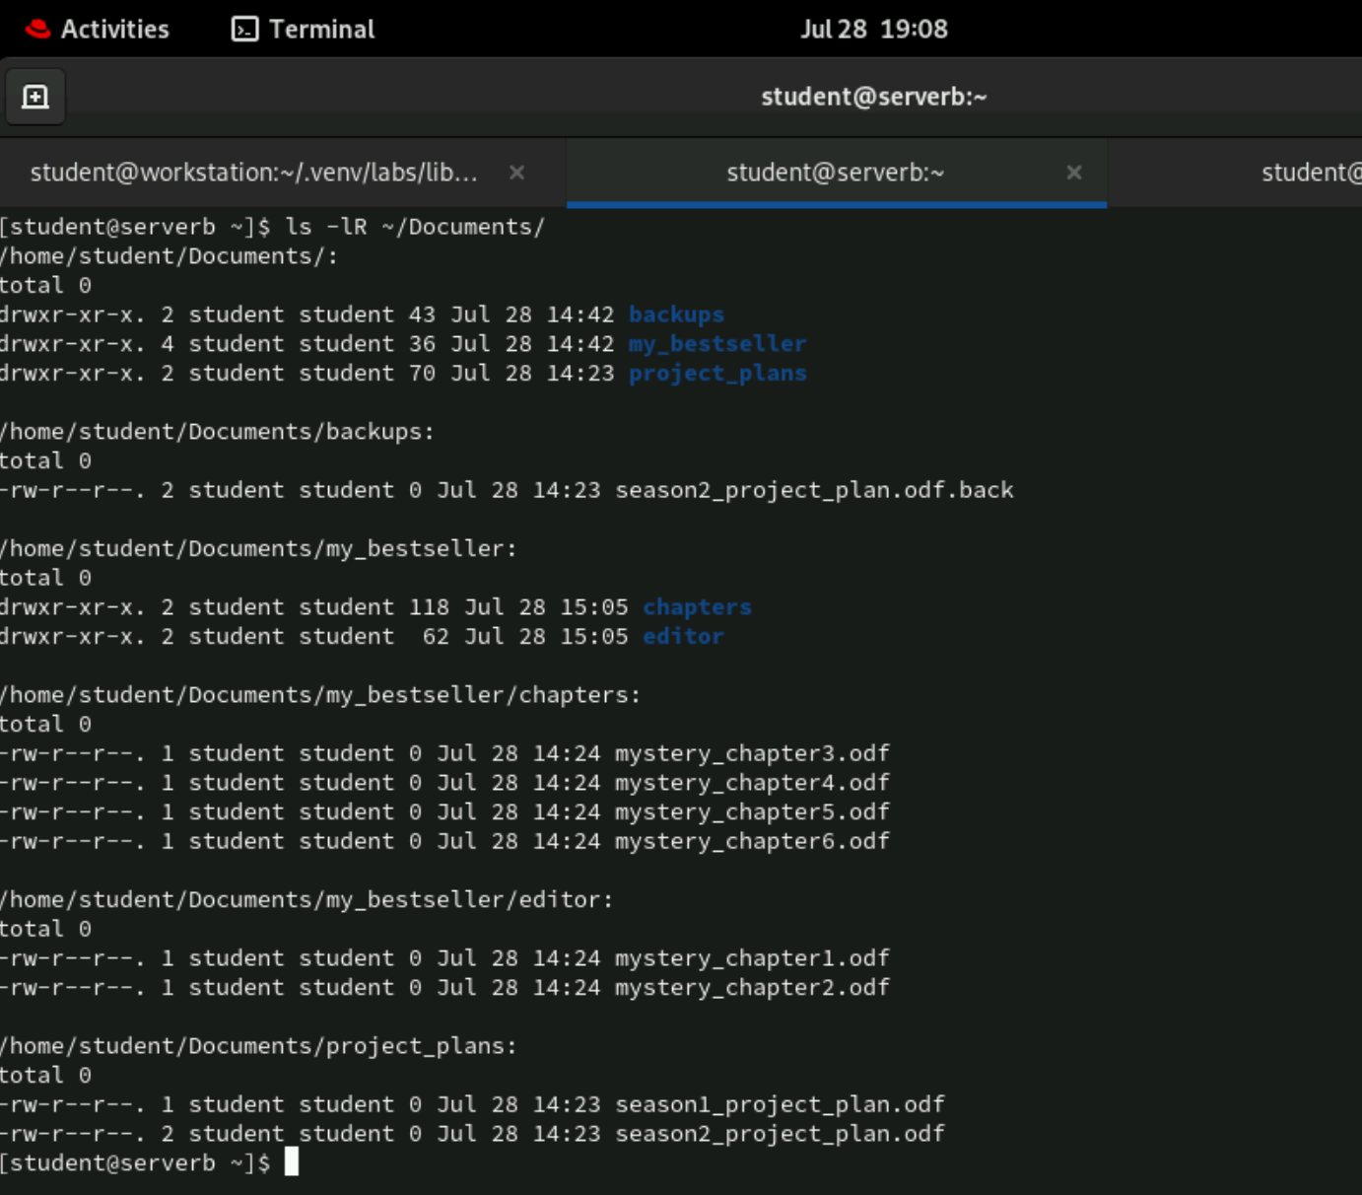The width and height of the screenshot is (1362, 1195).
Task: Close the student@serverb tab
Action: [x=1074, y=173]
